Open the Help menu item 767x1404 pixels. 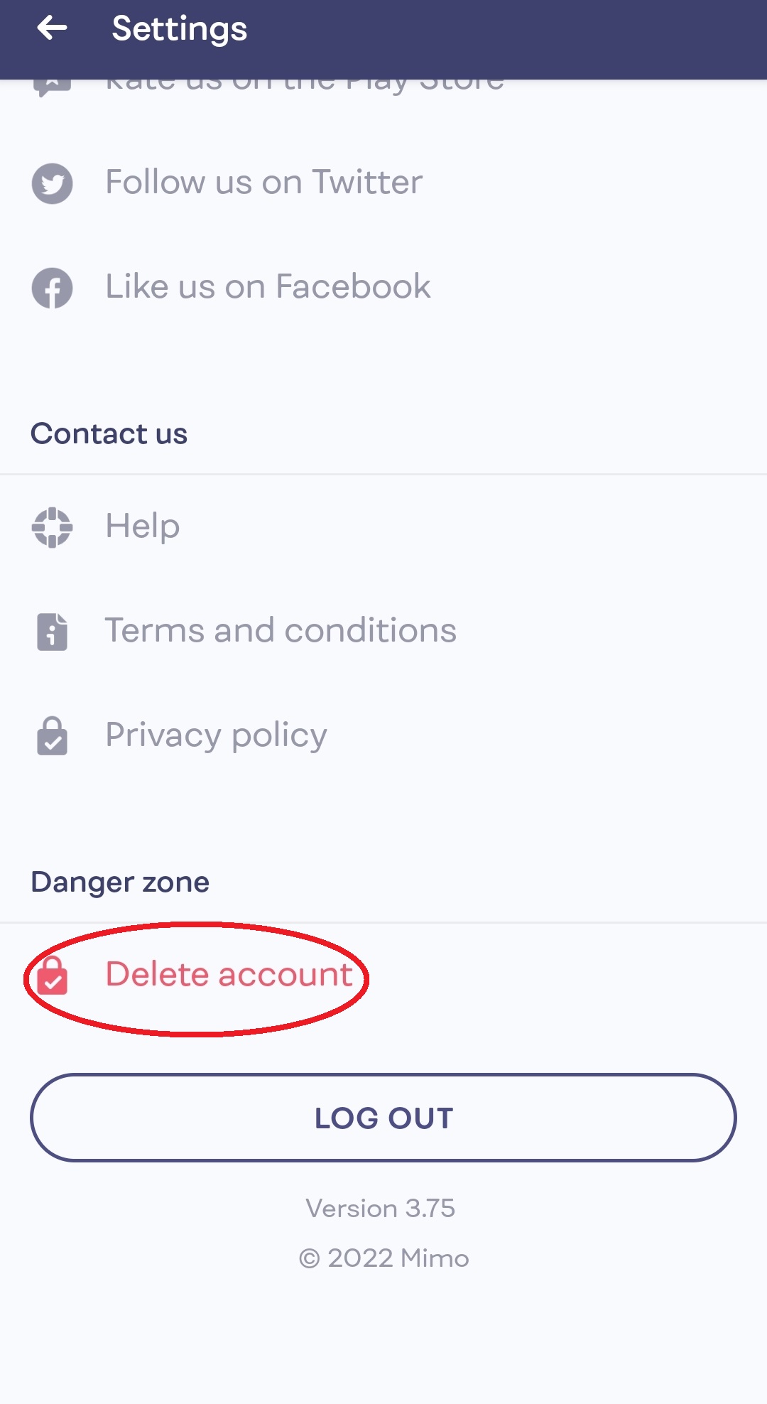(x=142, y=526)
